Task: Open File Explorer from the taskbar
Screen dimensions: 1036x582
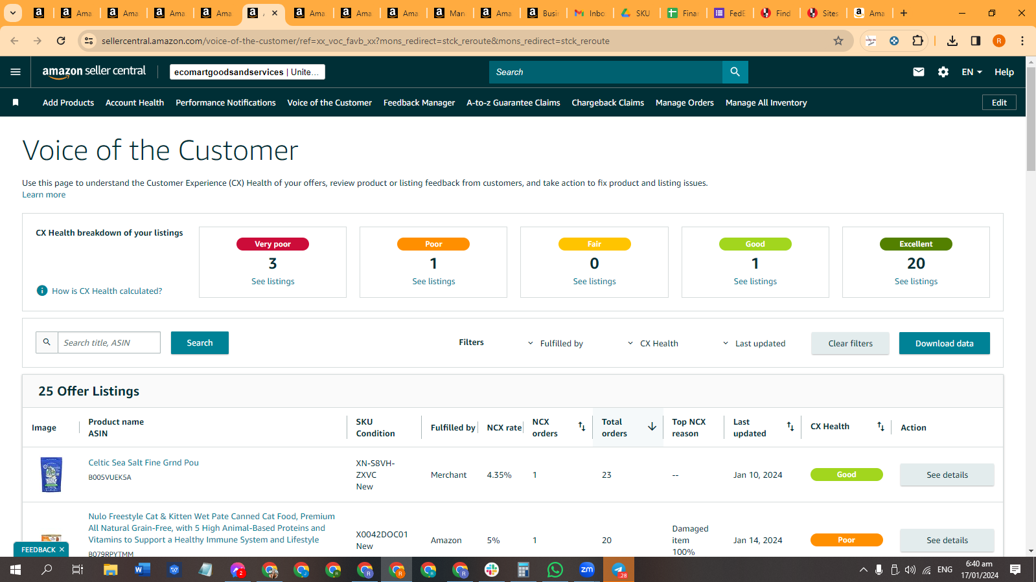Action: point(111,570)
